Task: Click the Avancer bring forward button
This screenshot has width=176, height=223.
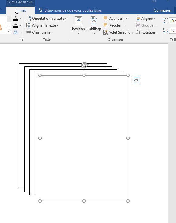Action: click(x=113, y=19)
